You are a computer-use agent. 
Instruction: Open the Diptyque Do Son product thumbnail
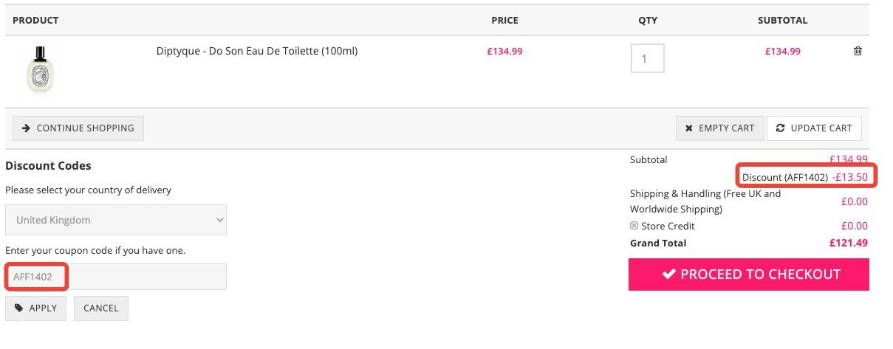coord(41,69)
